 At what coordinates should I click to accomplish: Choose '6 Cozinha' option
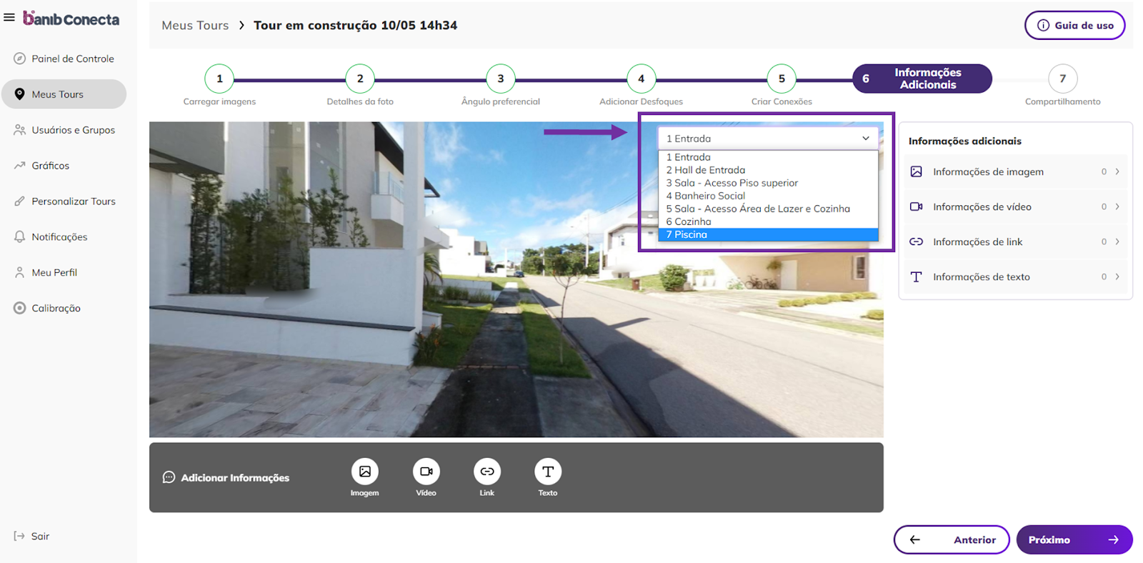(x=768, y=221)
